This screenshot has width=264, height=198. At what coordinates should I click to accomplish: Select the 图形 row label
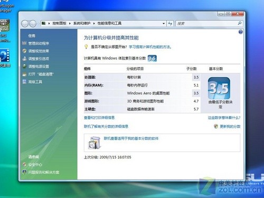point(88,93)
